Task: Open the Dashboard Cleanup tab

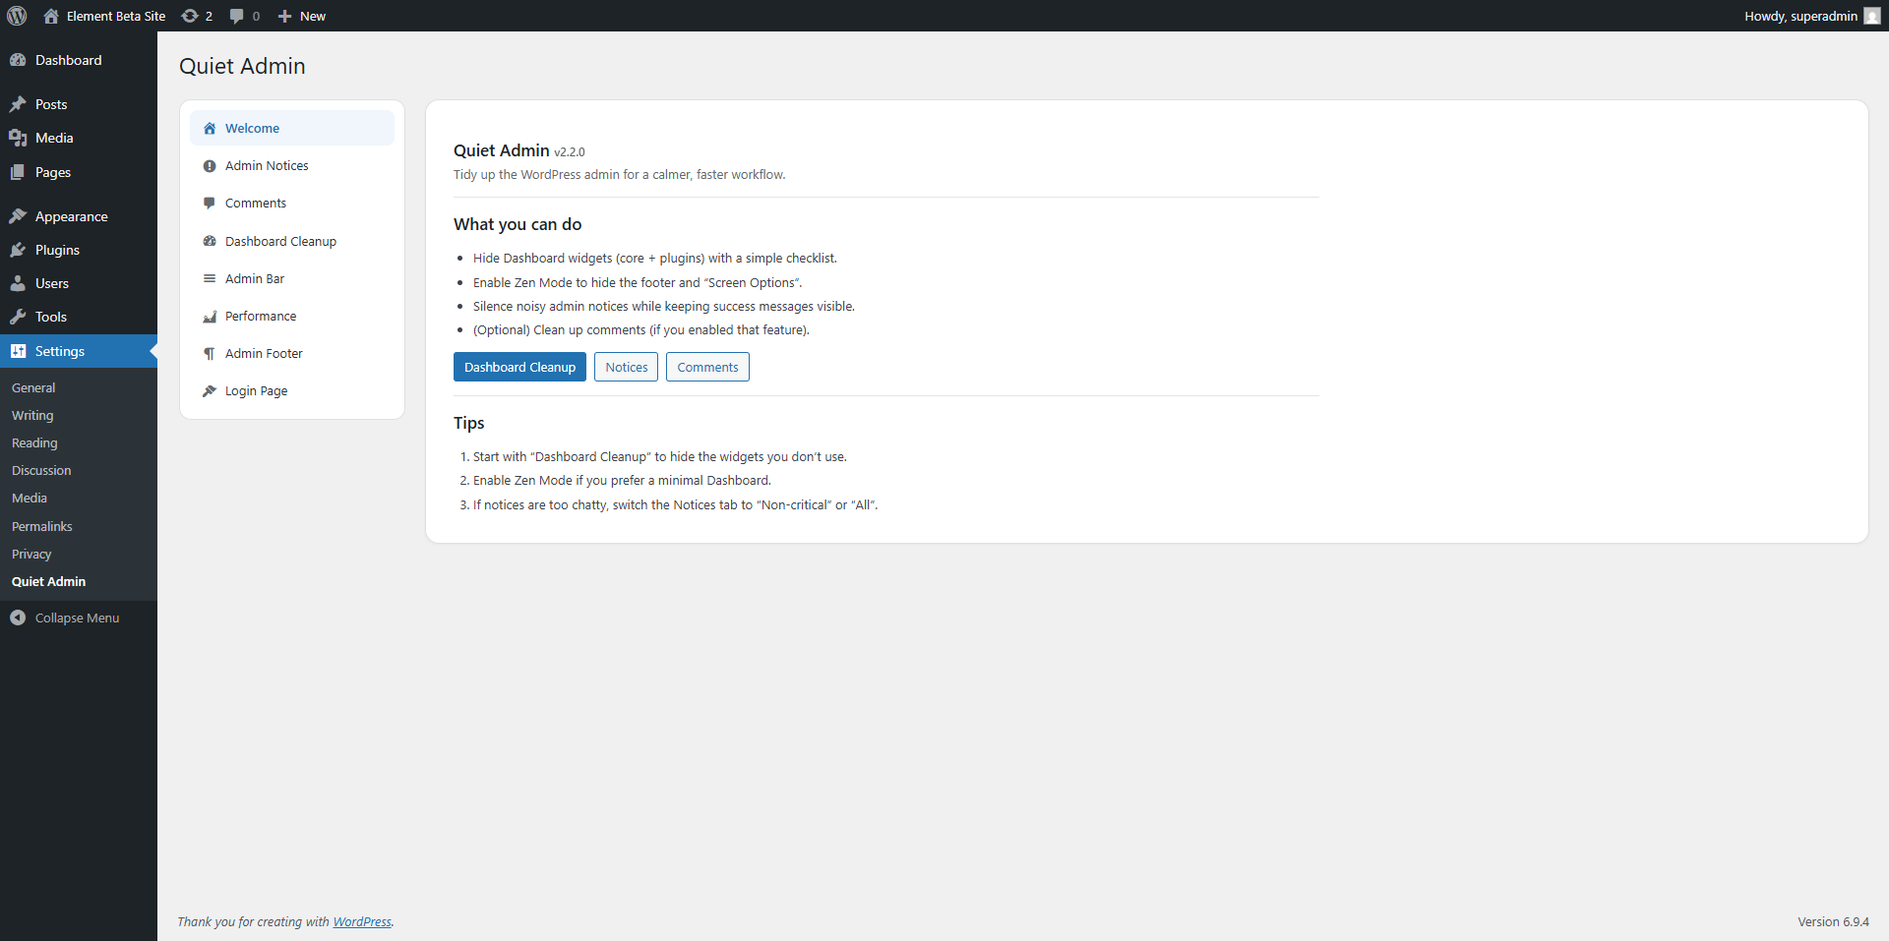Action: (292, 241)
